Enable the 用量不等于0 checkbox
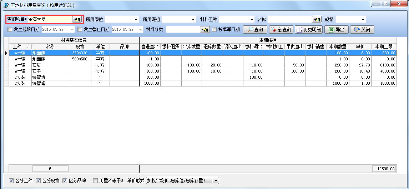Screen dimensions: 409x189 pos(95,181)
